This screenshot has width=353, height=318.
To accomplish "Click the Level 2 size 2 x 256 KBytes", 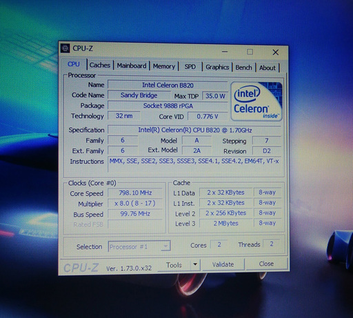I will pyautogui.click(x=226, y=213).
